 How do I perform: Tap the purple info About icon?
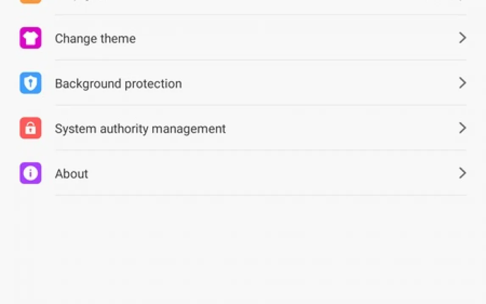click(x=31, y=173)
